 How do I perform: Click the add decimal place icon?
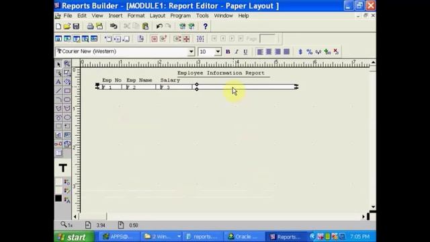point(327,52)
